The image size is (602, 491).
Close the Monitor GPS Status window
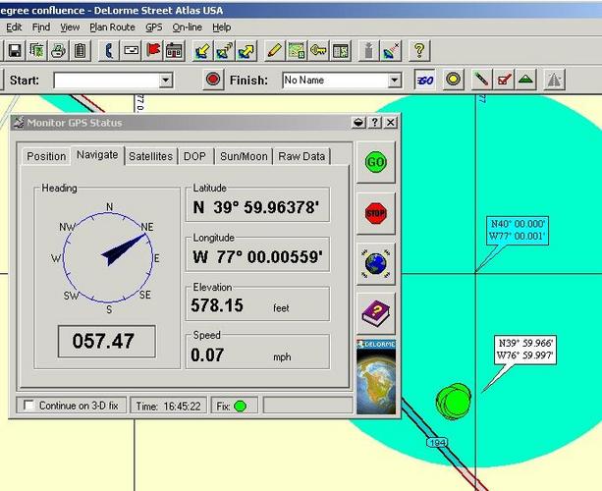tap(391, 123)
